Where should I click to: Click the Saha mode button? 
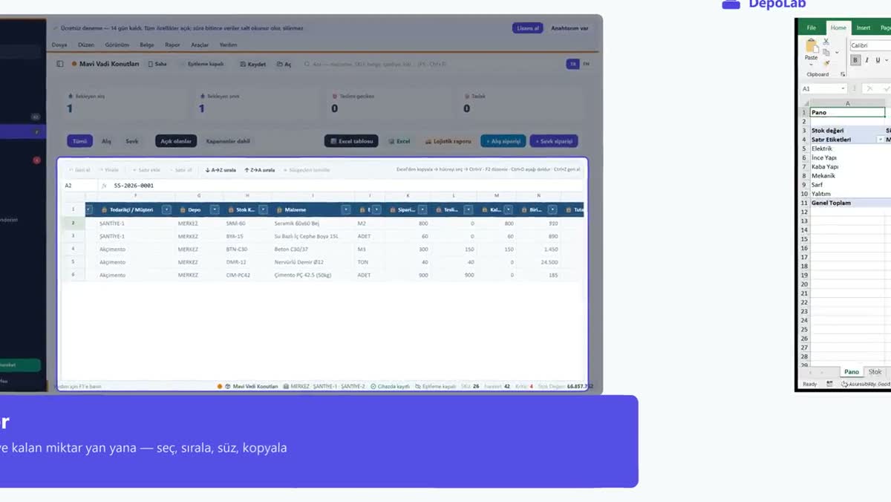point(157,64)
